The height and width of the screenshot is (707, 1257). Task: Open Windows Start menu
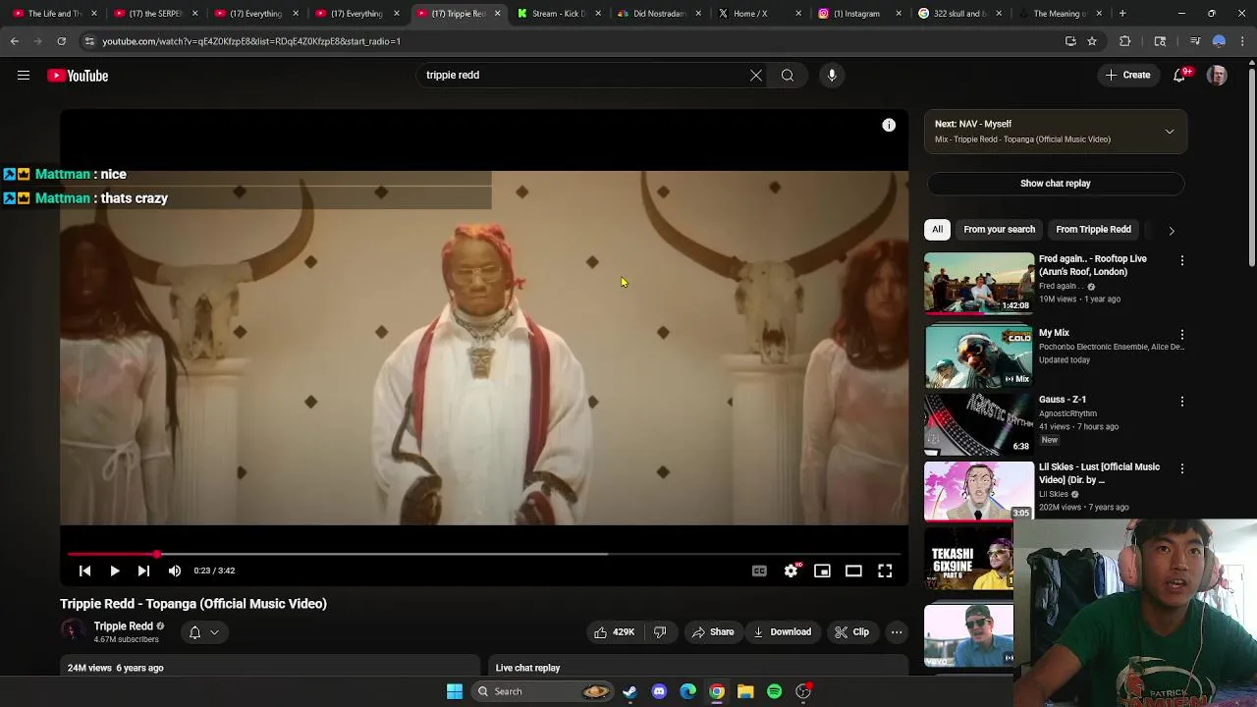click(455, 691)
